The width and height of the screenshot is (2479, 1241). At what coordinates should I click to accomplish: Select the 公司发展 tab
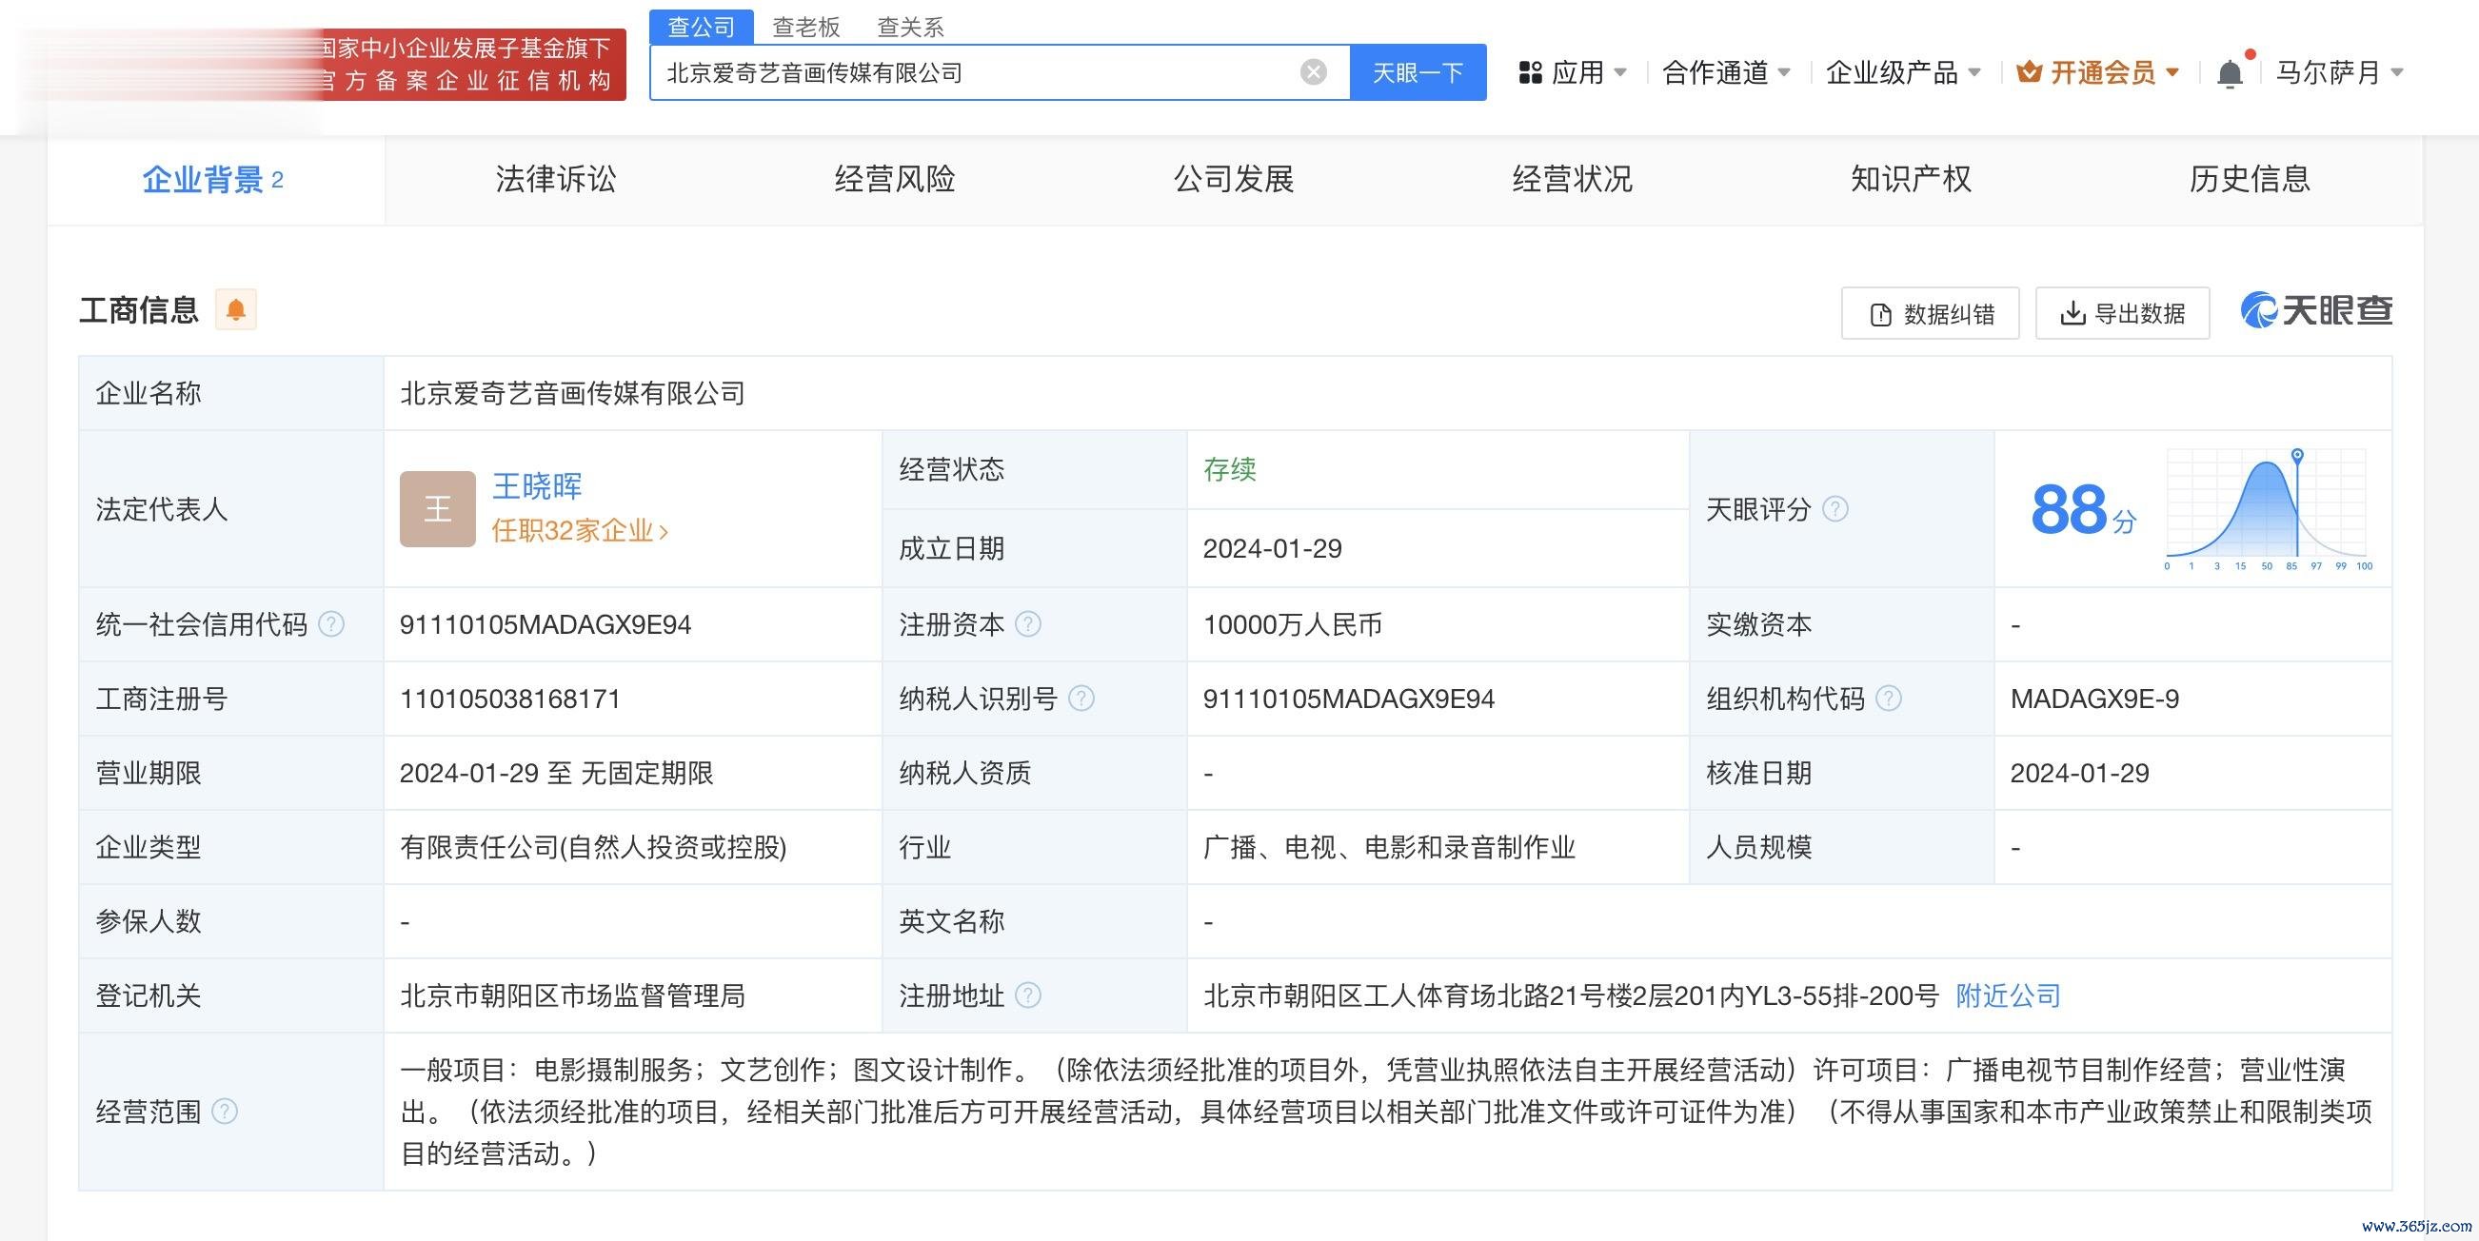click(1233, 179)
